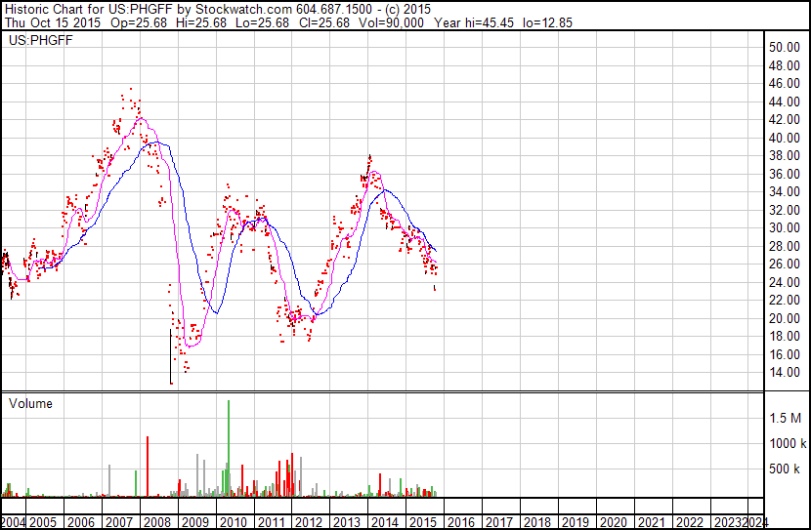Click the 40.00 price level label

pos(784,138)
